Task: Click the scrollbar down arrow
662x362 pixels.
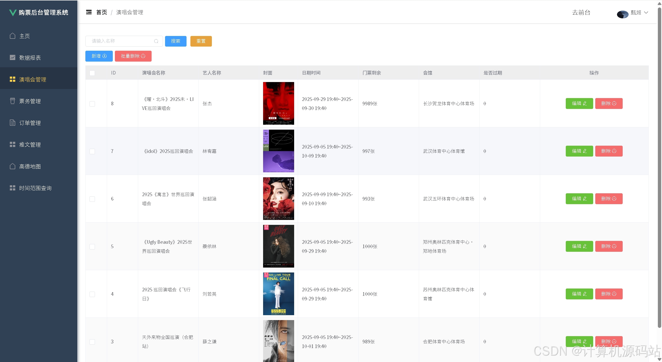Action: click(659, 359)
